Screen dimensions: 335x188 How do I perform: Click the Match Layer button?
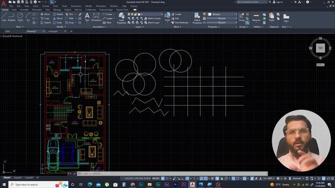pos(152,22)
